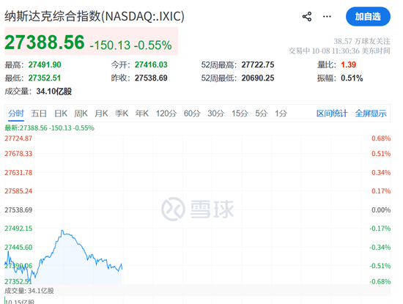Click the 振幅 value 0.51%
The image size is (403, 304).
pyautogui.click(x=352, y=78)
